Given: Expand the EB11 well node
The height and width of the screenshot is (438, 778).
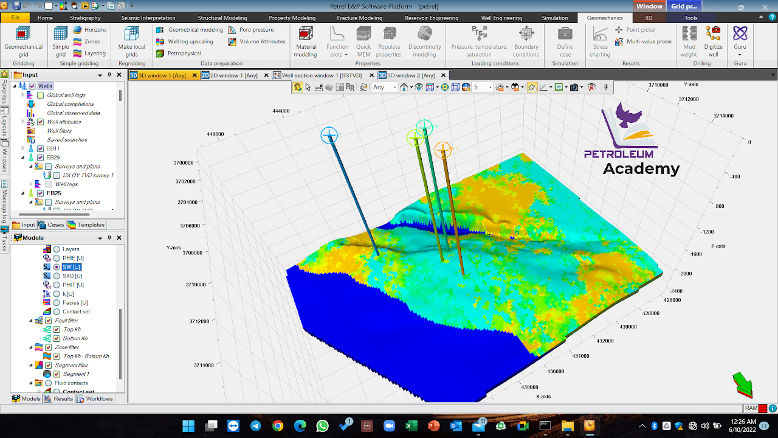Looking at the screenshot, I should tap(22, 149).
